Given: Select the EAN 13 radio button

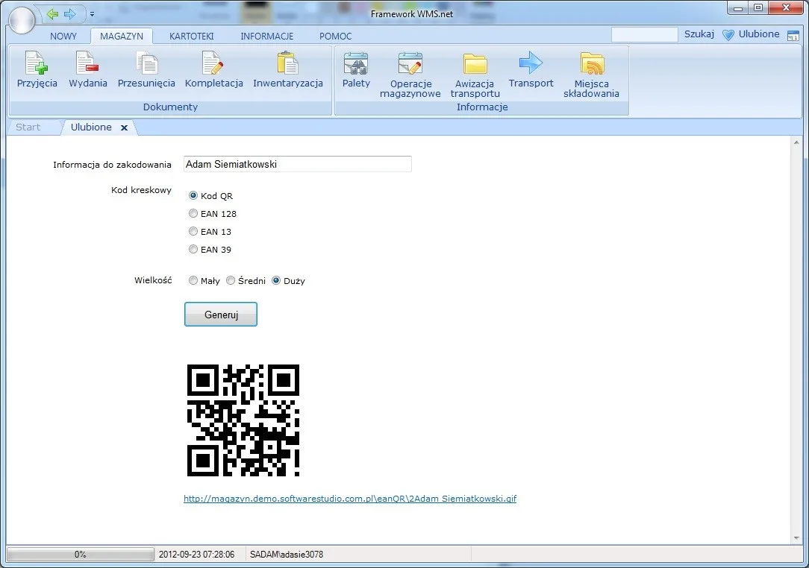Looking at the screenshot, I should tap(193, 231).
